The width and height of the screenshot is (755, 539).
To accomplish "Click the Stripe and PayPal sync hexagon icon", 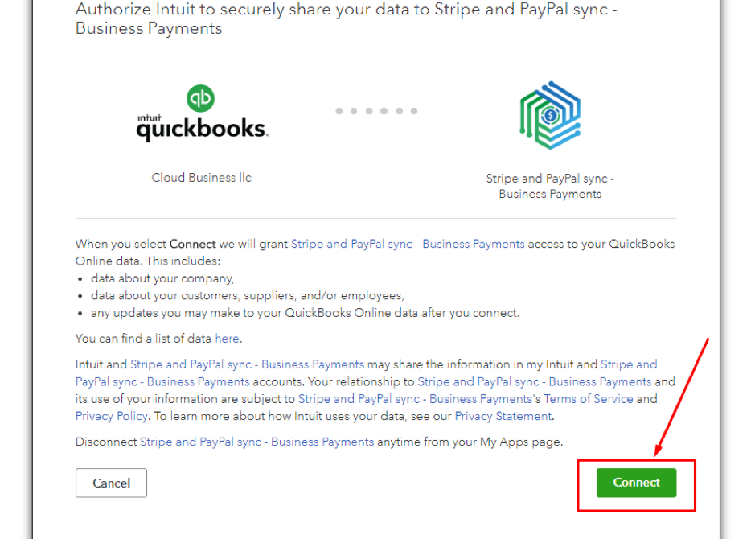I will (x=550, y=115).
